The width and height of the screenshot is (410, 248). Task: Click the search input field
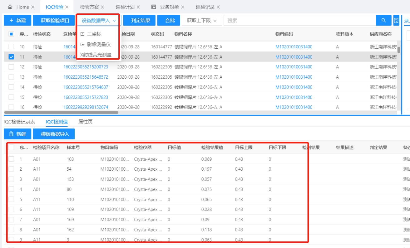[x=300, y=21]
